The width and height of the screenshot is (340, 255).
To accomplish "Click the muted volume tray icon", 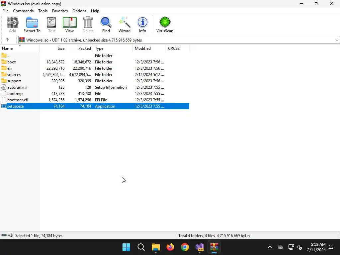I will point(299,247).
